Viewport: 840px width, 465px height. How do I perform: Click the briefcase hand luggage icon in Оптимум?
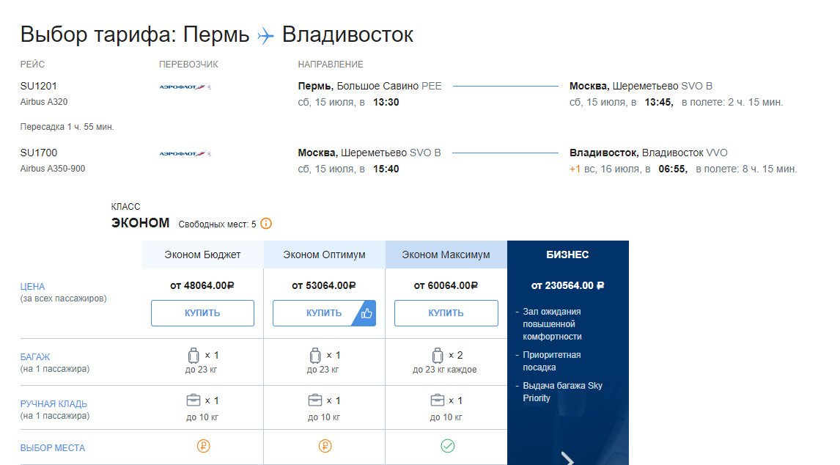pos(315,400)
